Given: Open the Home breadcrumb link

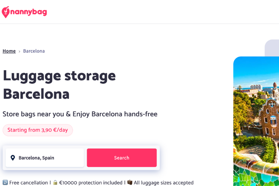Looking at the screenshot, I should pyautogui.click(x=9, y=51).
